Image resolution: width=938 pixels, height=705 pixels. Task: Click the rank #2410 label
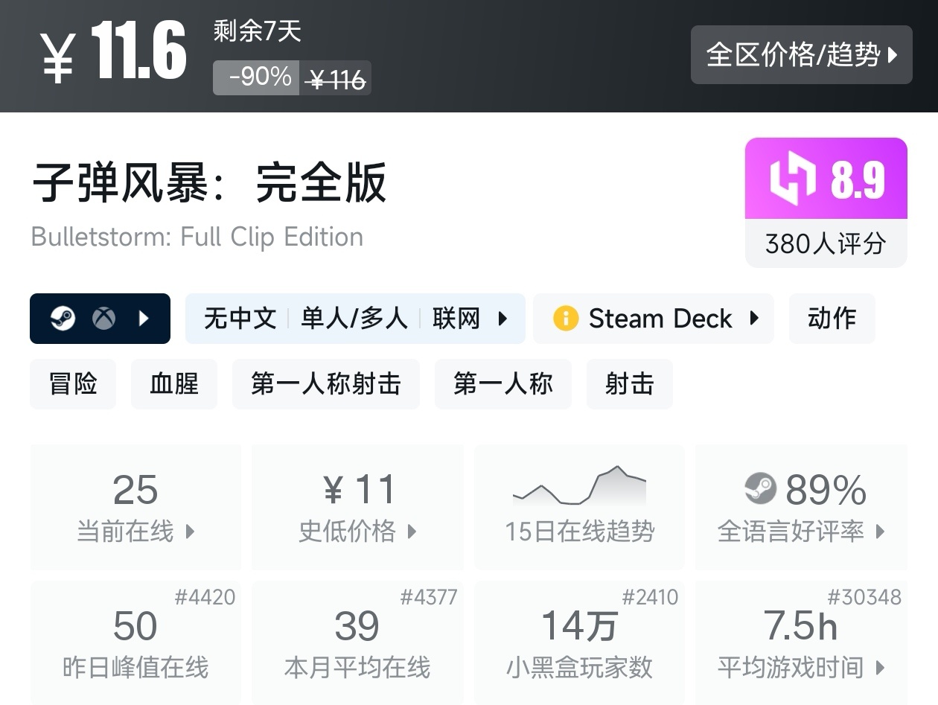coord(650,597)
